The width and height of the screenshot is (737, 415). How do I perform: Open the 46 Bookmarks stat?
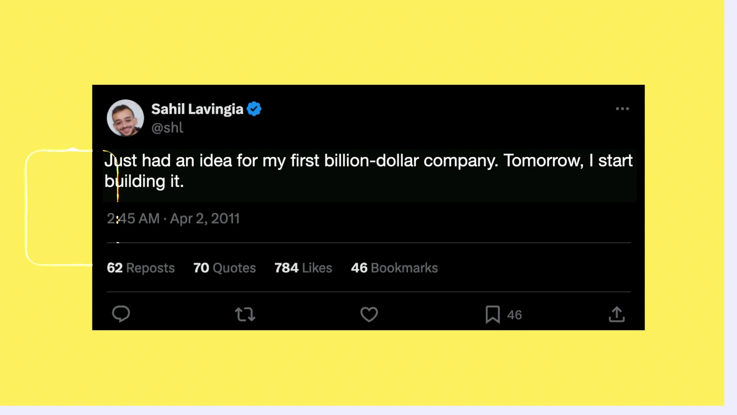click(x=394, y=268)
